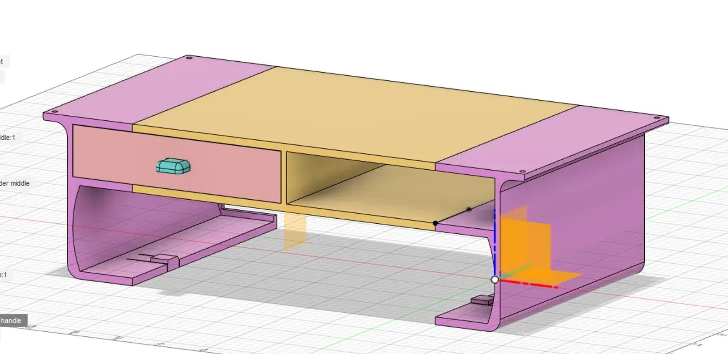Click the red X axis line

(x=528, y=284)
